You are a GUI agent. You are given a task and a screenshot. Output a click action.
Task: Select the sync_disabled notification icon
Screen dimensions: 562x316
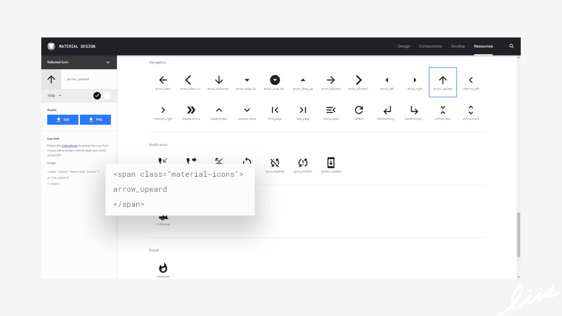275,162
